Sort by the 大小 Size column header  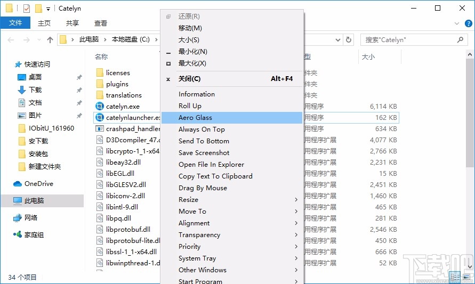(368, 56)
